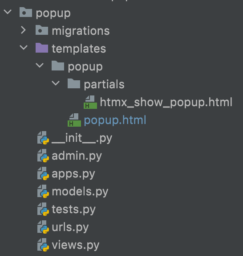Click the migrations package folder icon
Viewport: 243px width, 256px height.
[42, 30]
